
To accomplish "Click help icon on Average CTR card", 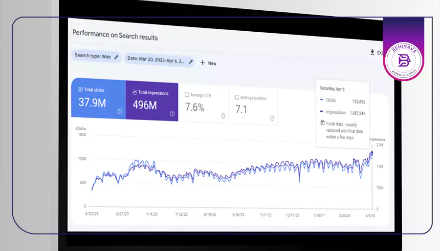I will pos(223,116).
